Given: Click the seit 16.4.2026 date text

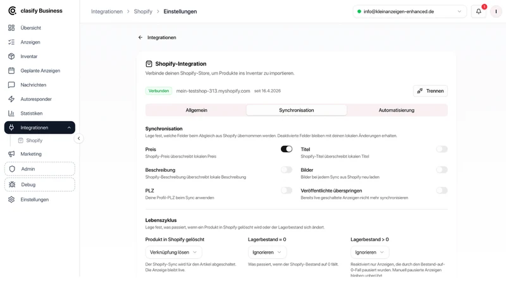Looking at the screenshot, I should (268, 91).
